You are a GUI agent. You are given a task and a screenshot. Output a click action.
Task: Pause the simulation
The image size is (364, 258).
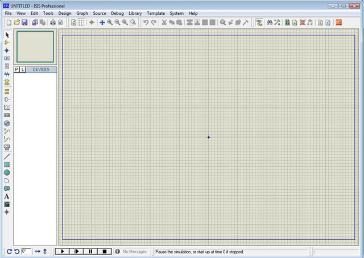[90, 251]
